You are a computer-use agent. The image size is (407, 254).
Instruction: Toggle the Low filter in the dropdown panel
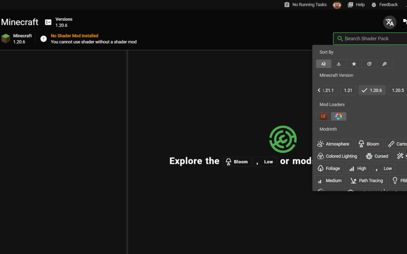click(x=384, y=168)
